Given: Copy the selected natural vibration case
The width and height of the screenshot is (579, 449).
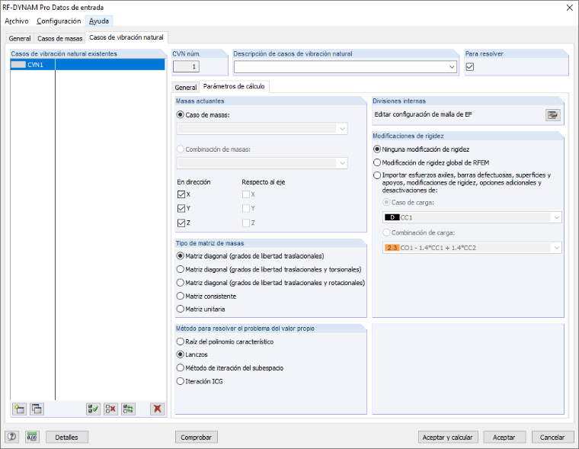Looking at the screenshot, I should 37,409.
